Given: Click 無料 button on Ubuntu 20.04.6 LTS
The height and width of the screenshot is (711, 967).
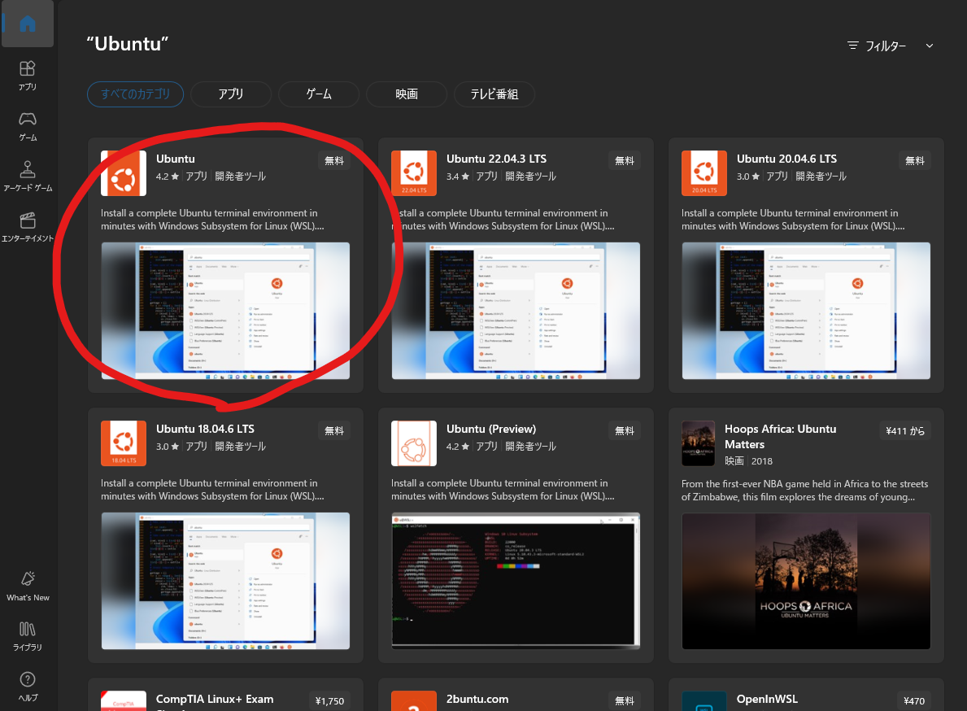Looking at the screenshot, I should pyautogui.click(x=915, y=160).
